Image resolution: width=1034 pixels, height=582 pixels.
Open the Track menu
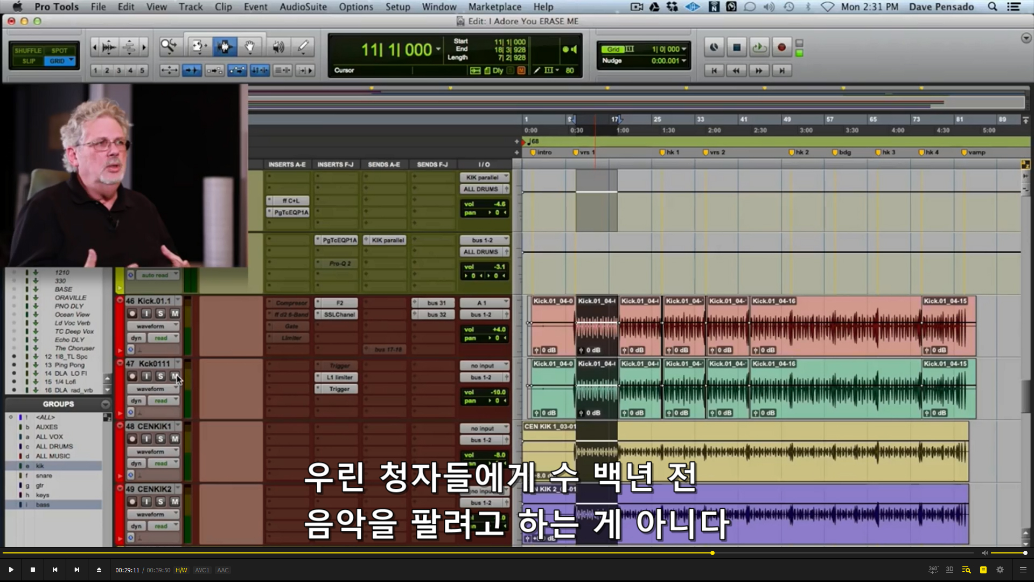[191, 7]
